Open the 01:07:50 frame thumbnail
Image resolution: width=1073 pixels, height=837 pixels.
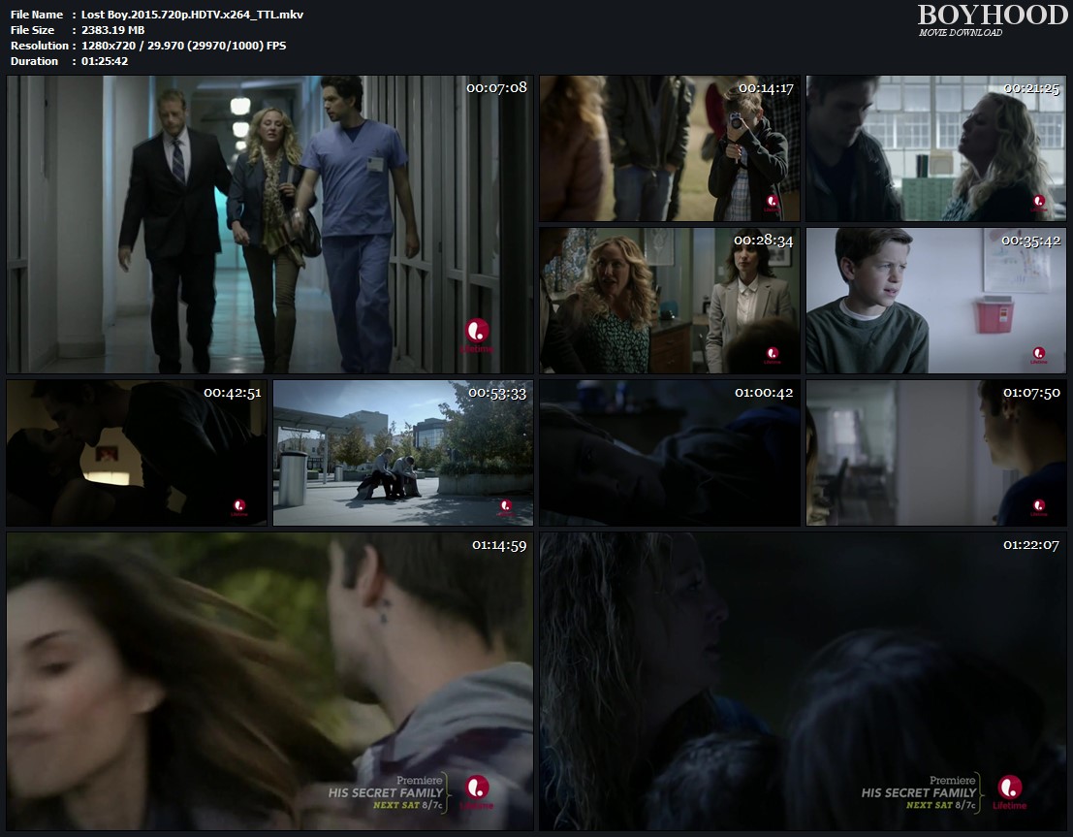coord(935,453)
